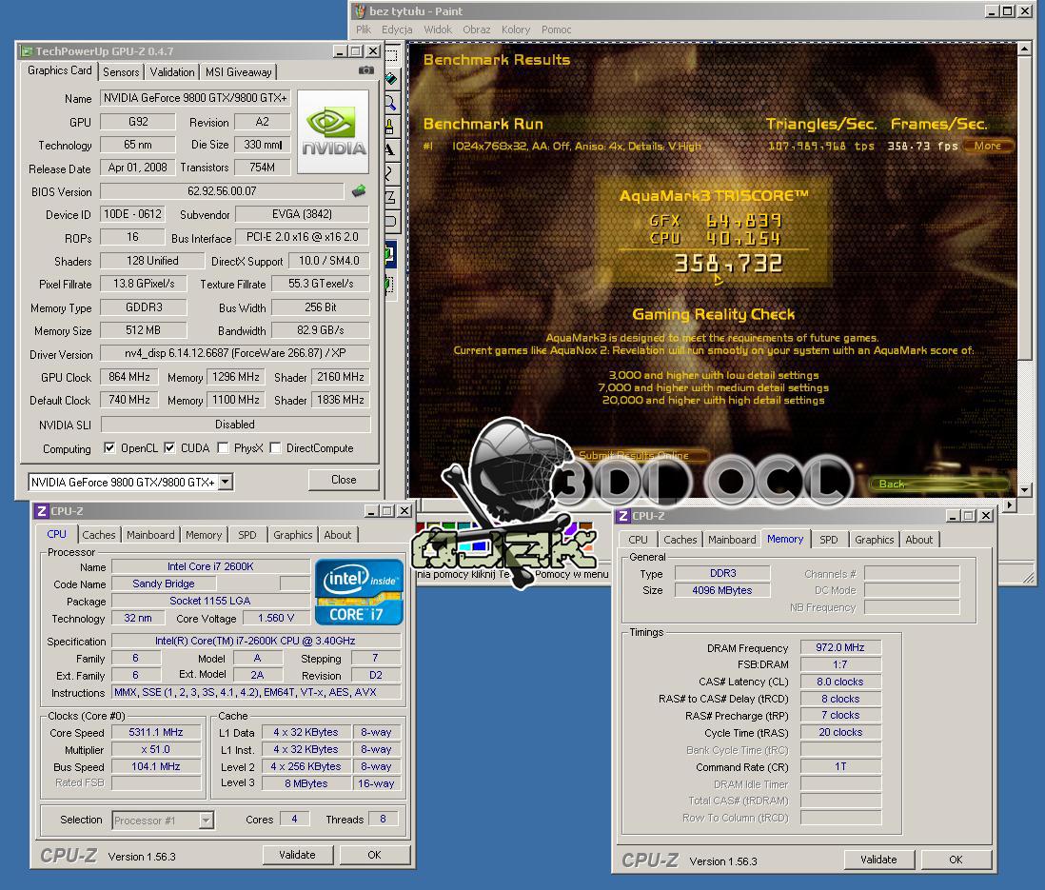Select the Fill bucket tool in Paint

pos(391,79)
